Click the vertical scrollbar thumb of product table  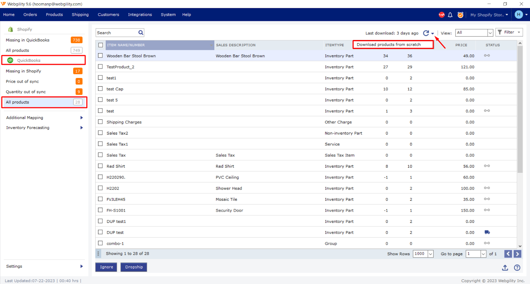(520, 109)
